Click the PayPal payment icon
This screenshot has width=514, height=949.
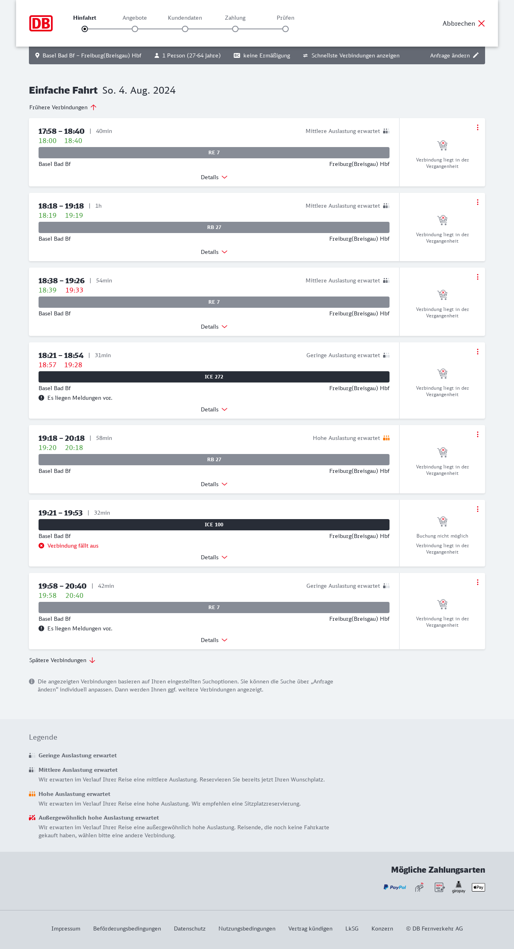[x=395, y=887]
